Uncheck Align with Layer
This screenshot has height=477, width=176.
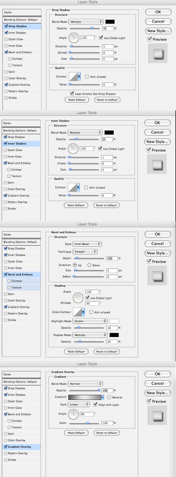pos(95,405)
